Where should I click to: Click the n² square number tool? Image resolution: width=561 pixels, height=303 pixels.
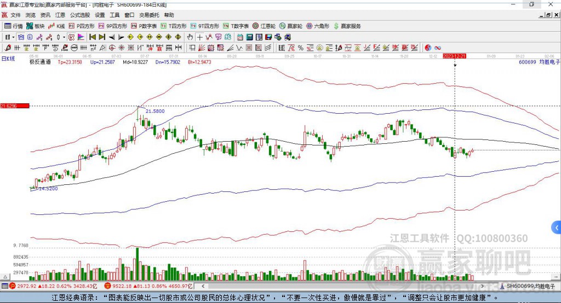coord(93,48)
